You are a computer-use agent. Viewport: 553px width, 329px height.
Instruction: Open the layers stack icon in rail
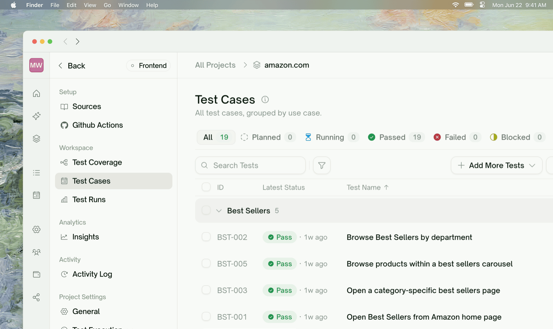(x=36, y=139)
